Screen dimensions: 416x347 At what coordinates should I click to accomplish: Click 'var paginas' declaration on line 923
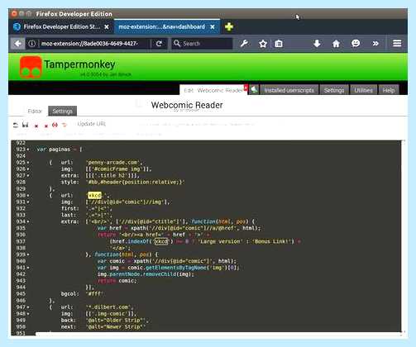coord(54,150)
